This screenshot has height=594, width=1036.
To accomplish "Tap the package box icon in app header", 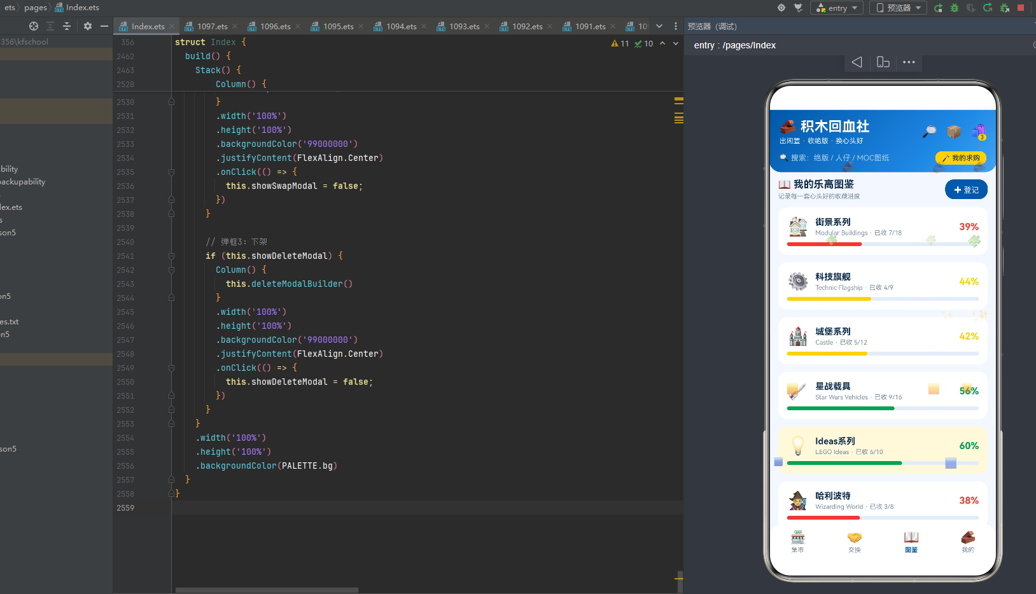I will 954,131.
